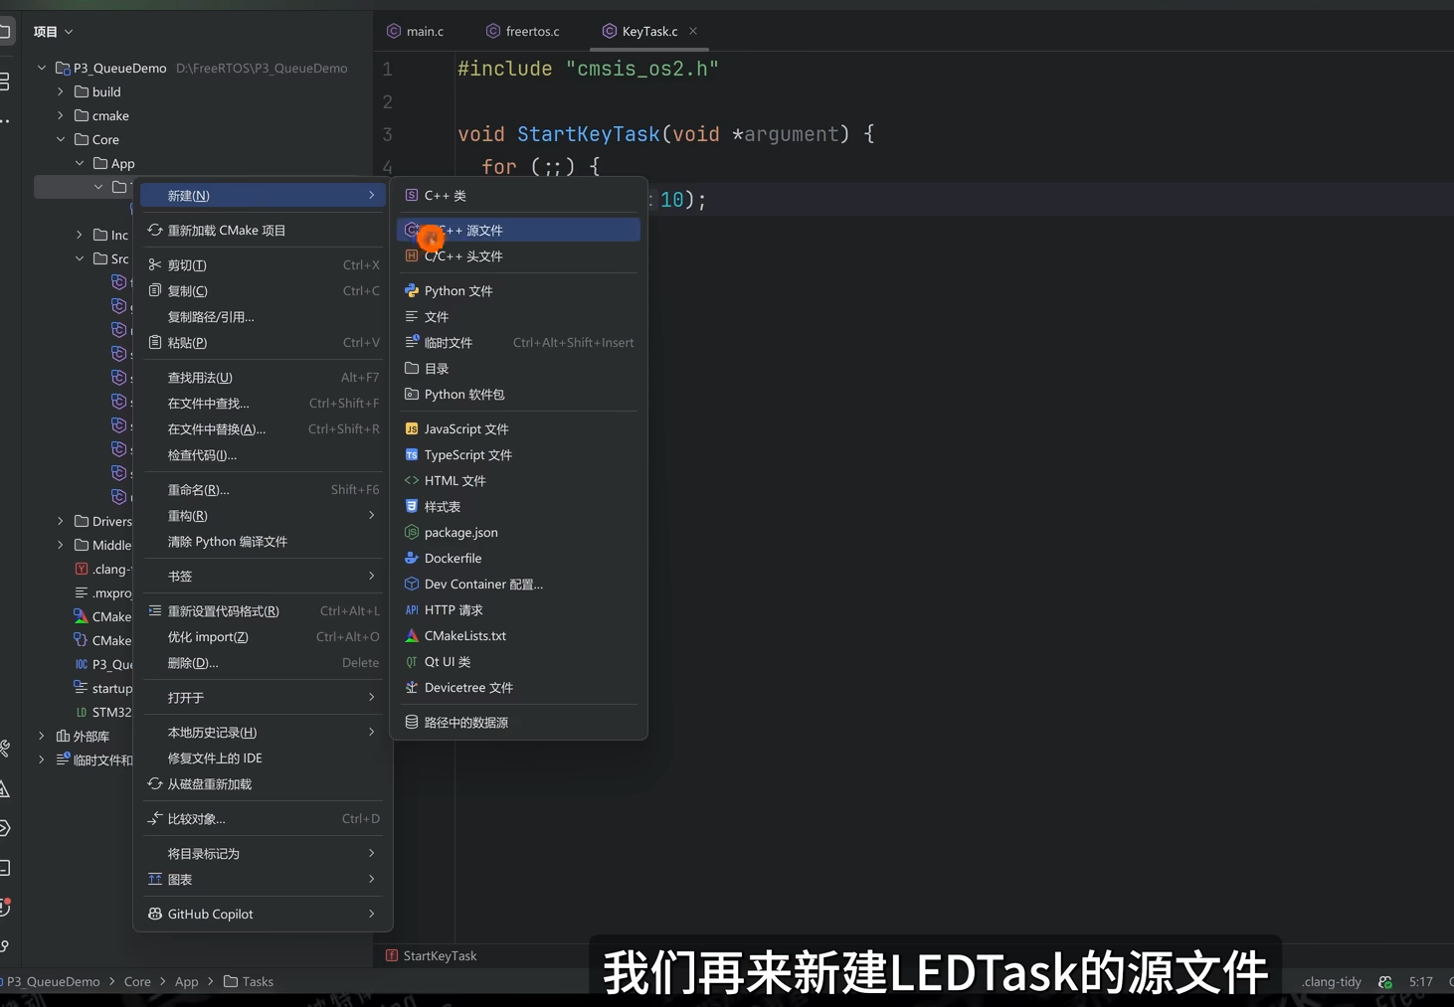Click the 样式表 stylesheet icon
The image size is (1454, 1007).
[412, 506]
